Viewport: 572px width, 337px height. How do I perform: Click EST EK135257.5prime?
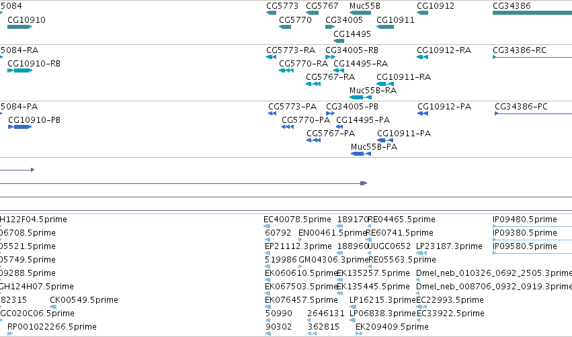tap(373, 274)
